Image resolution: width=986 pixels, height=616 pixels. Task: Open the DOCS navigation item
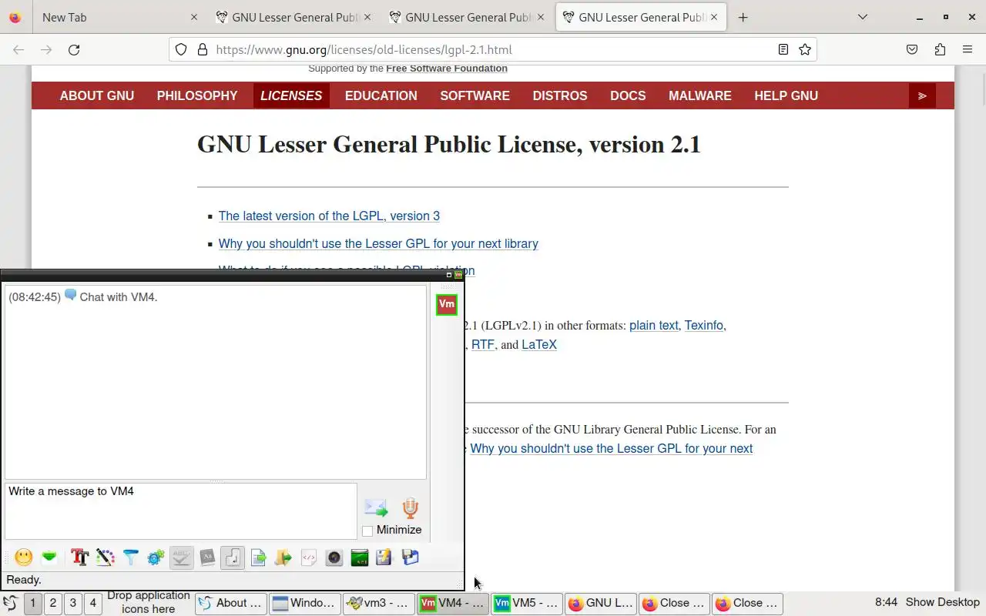tap(628, 95)
